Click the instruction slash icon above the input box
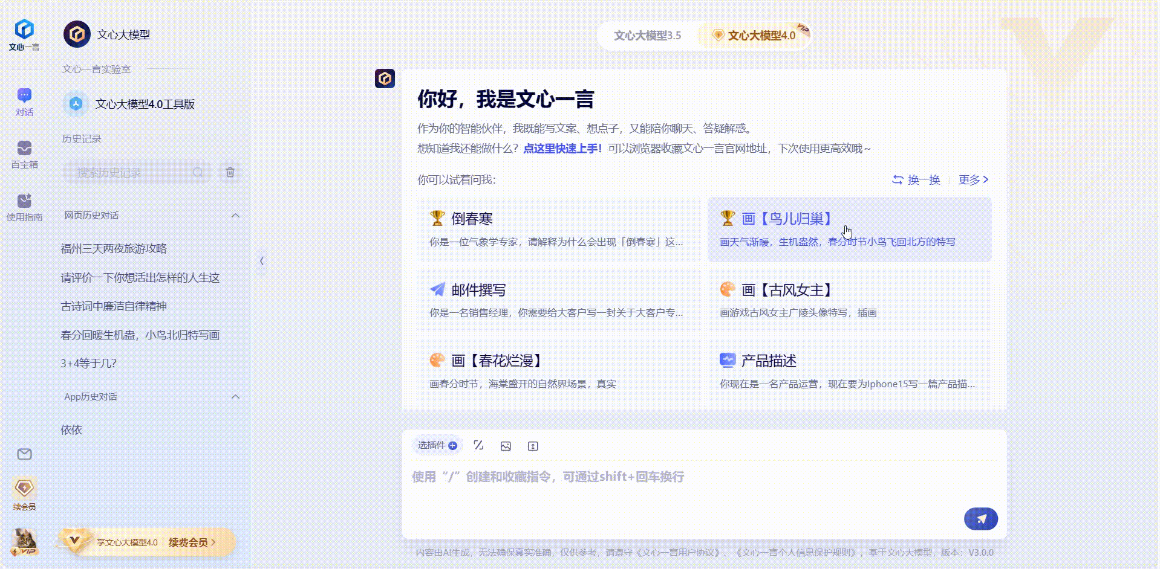 pos(478,445)
